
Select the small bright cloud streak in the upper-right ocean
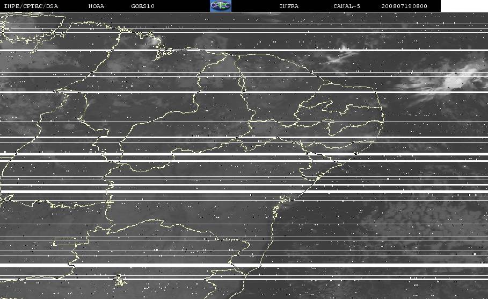[x=341, y=55]
